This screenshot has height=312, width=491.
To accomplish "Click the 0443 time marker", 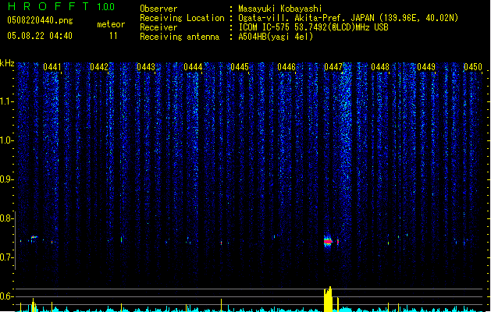I will (146, 67).
